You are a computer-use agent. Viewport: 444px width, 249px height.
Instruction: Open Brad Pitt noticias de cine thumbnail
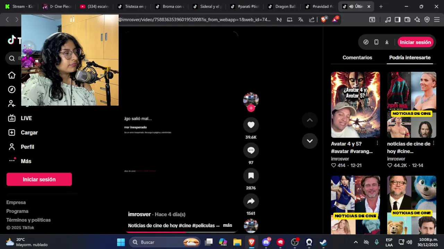tap(355, 205)
